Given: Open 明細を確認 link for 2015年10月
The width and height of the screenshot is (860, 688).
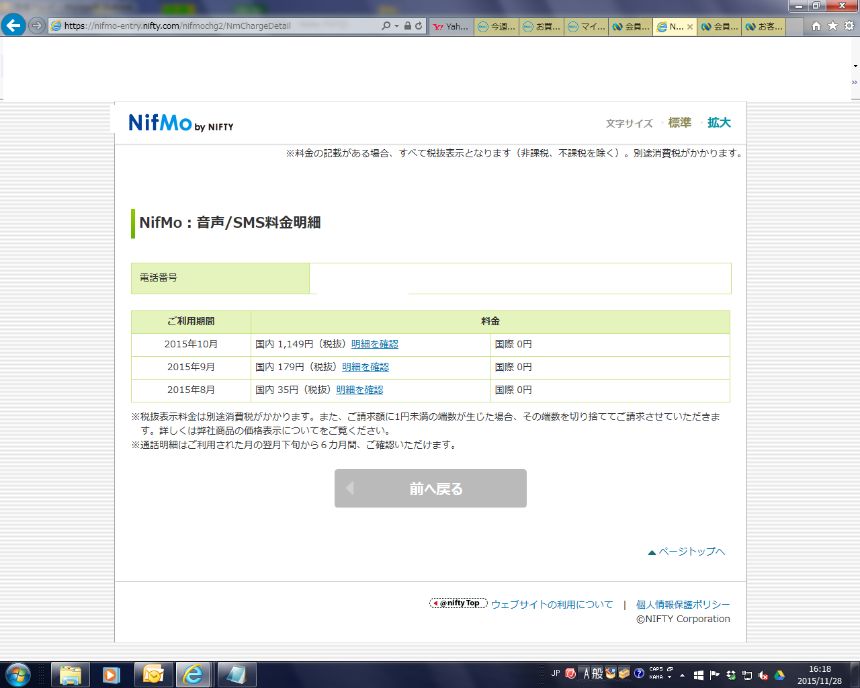Looking at the screenshot, I should pos(375,344).
